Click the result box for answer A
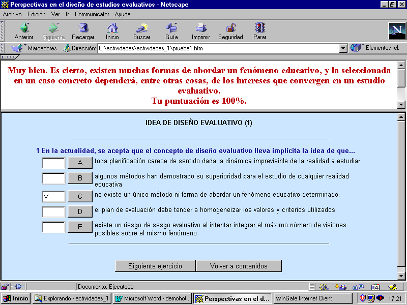 (53, 163)
